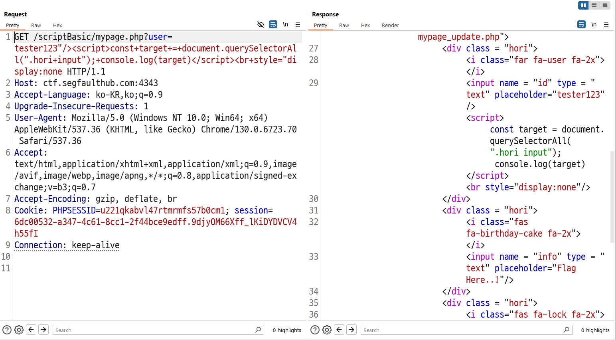The width and height of the screenshot is (616, 340).
Task: Click the Connection: keep-alive header
Action: pyautogui.click(x=67, y=245)
